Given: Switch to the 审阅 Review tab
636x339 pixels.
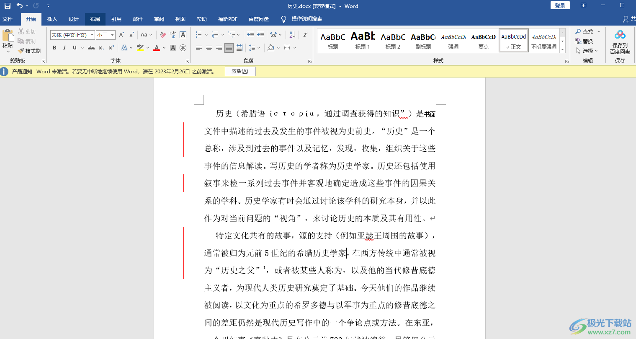Looking at the screenshot, I should pyautogui.click(x=159, y=19).
